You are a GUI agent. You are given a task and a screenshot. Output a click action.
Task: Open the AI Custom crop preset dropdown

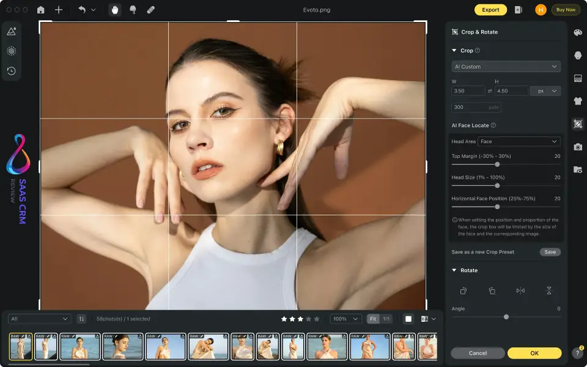[x=506, y=66]
